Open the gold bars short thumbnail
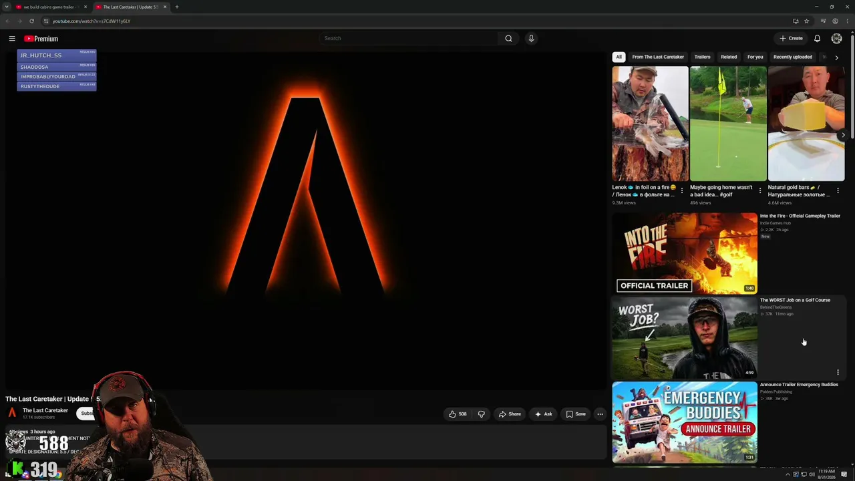Screen dimensions: 855x481 point(806,124)
